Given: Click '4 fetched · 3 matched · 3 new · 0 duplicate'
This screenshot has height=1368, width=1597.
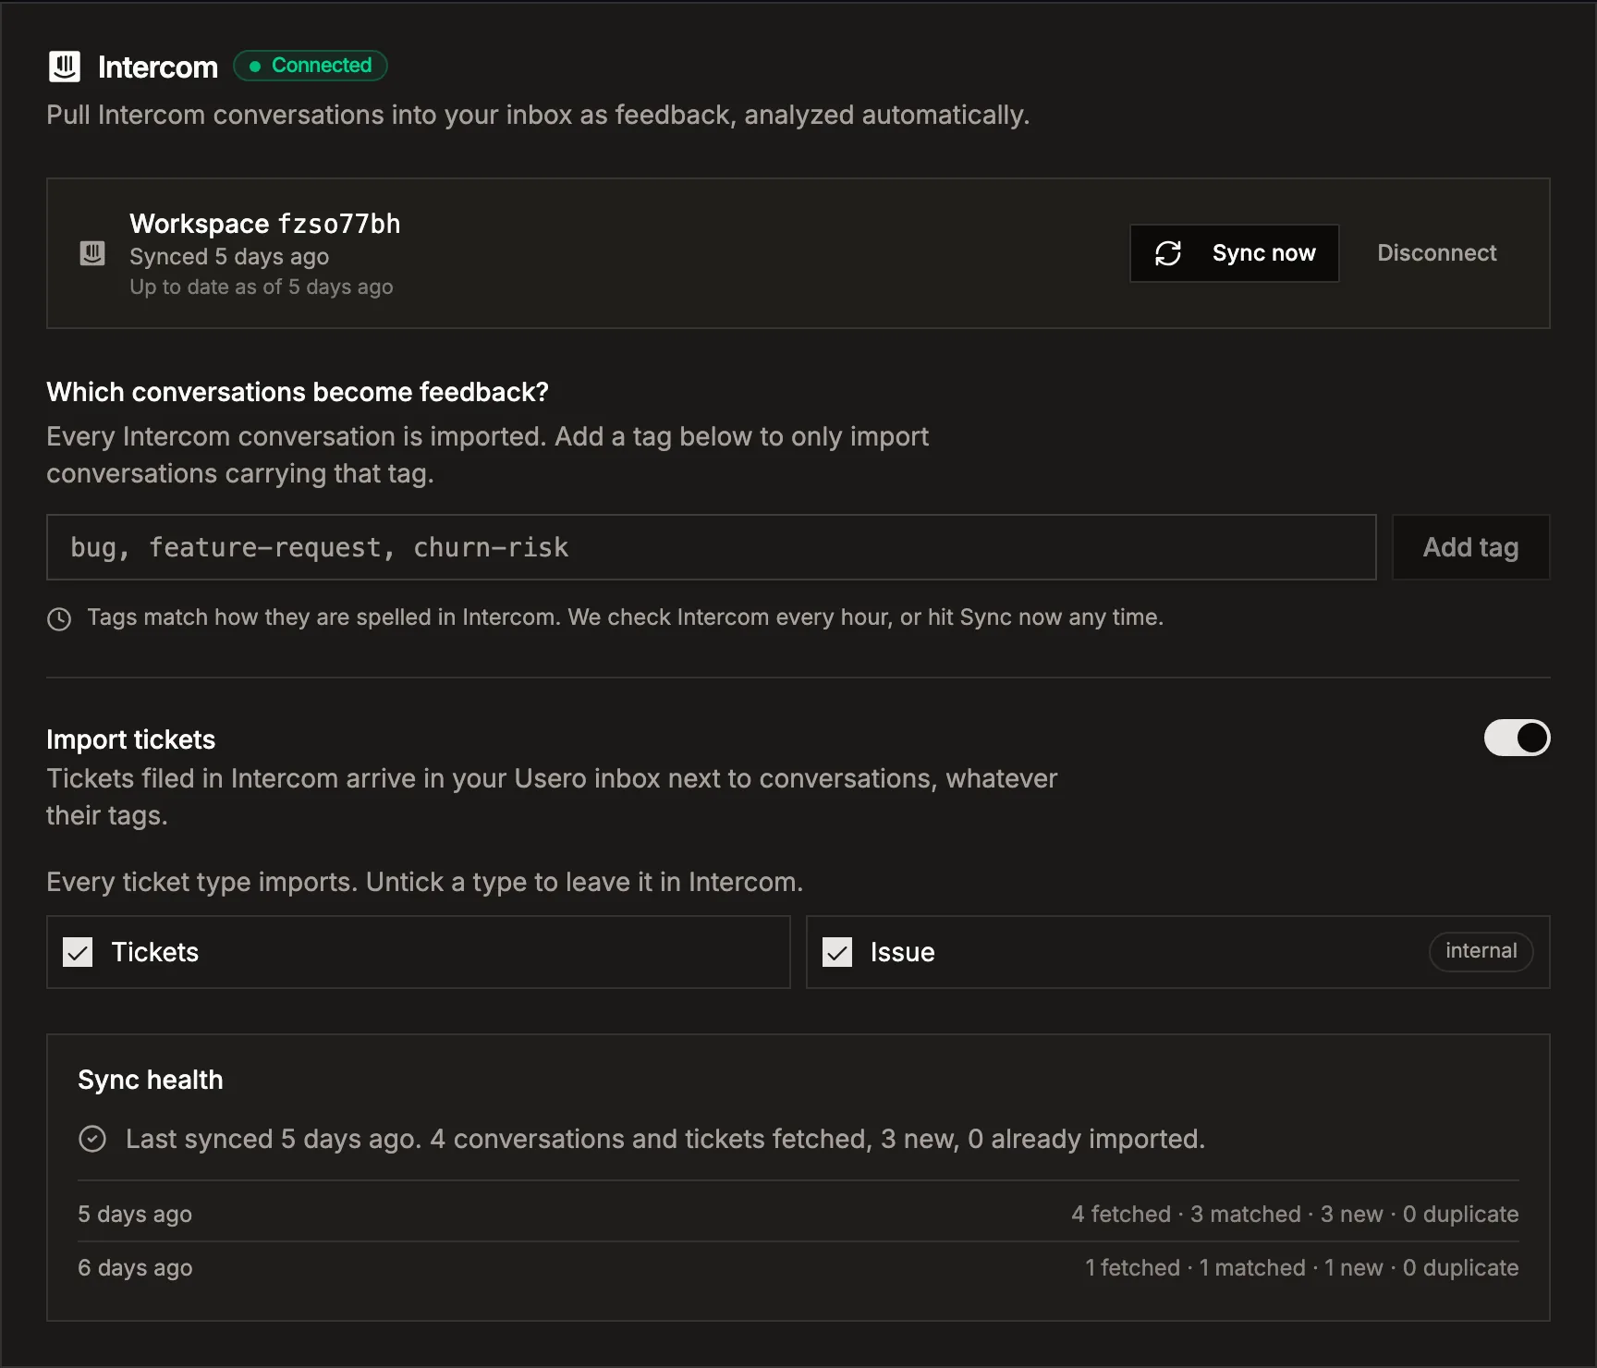Looking at the screenshot, I should click(1295, 1214).
